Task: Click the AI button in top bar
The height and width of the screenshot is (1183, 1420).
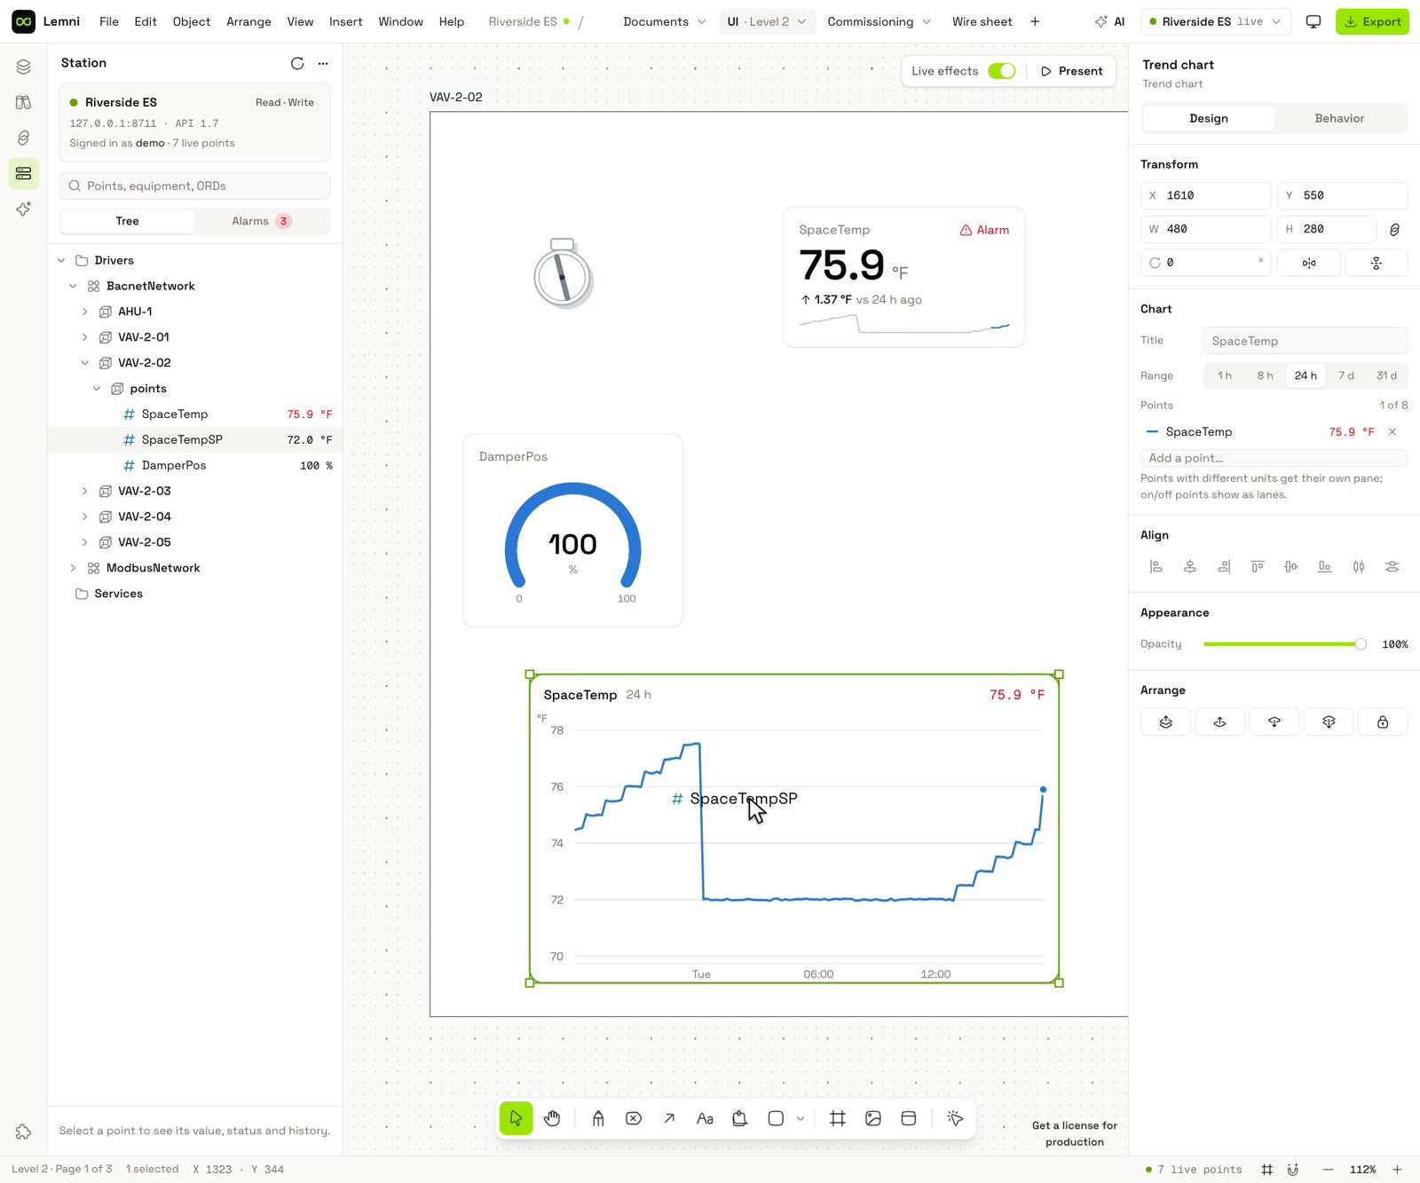Action: [x=1110, y=21]
